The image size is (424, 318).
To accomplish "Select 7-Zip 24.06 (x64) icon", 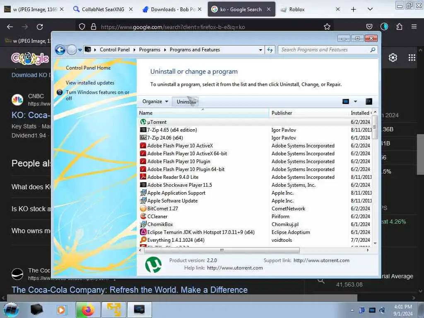I will (x=143, y=137).
